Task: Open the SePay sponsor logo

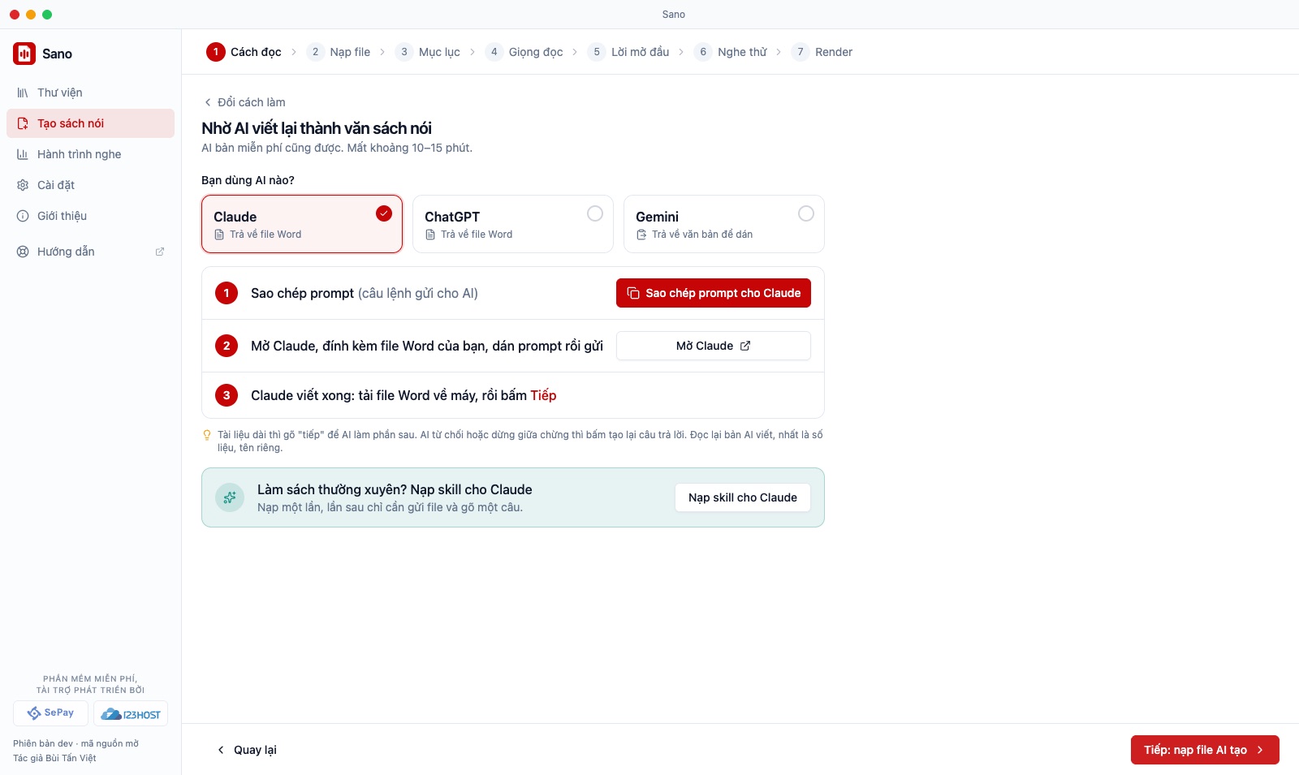Action: 50,713
